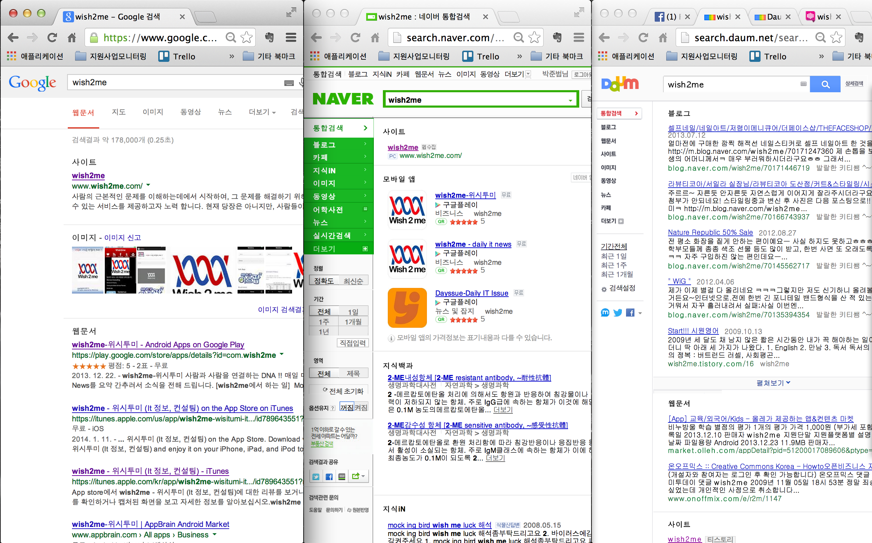Reload the Google search page
872x543 pixels.
click(x=52, y=37)
